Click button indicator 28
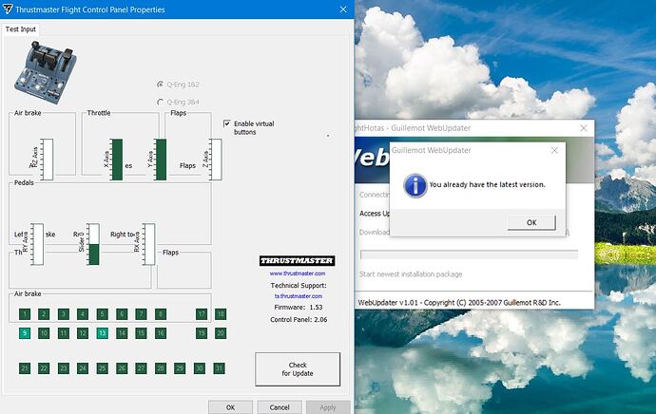 161,368
